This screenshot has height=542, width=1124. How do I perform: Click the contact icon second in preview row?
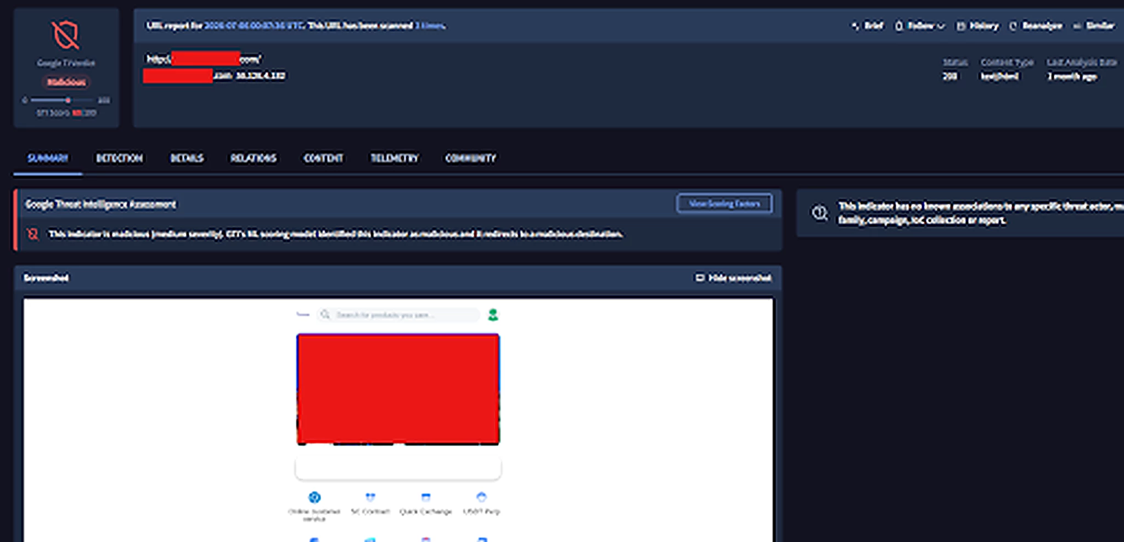tap(370, 498)
